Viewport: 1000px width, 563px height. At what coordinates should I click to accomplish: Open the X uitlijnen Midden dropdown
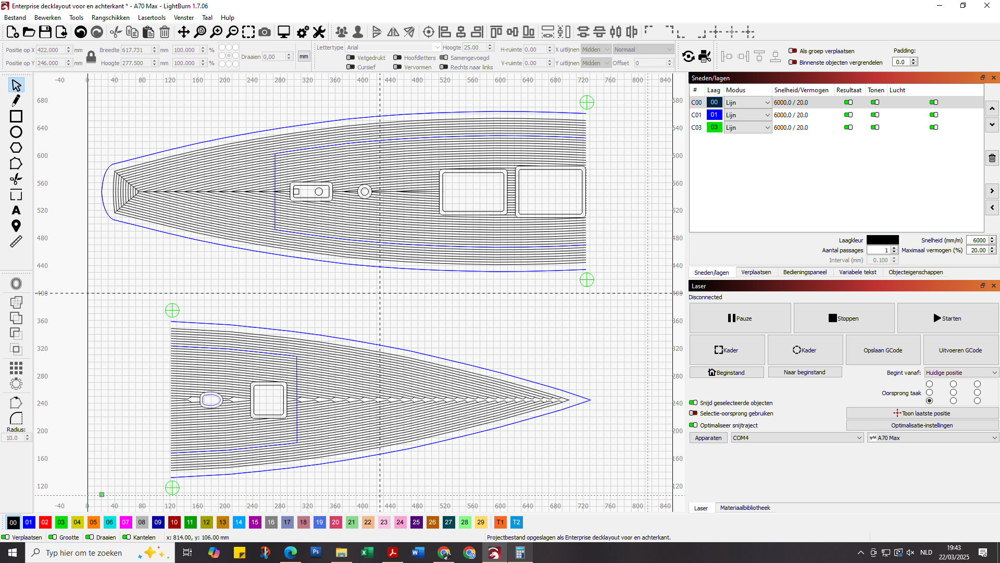click(x=596, y=50)
